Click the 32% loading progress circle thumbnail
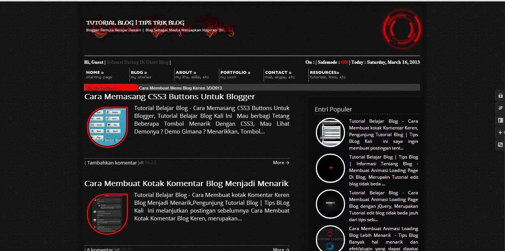The height and width of the screenshot is (251, 505). pos(330,168)
